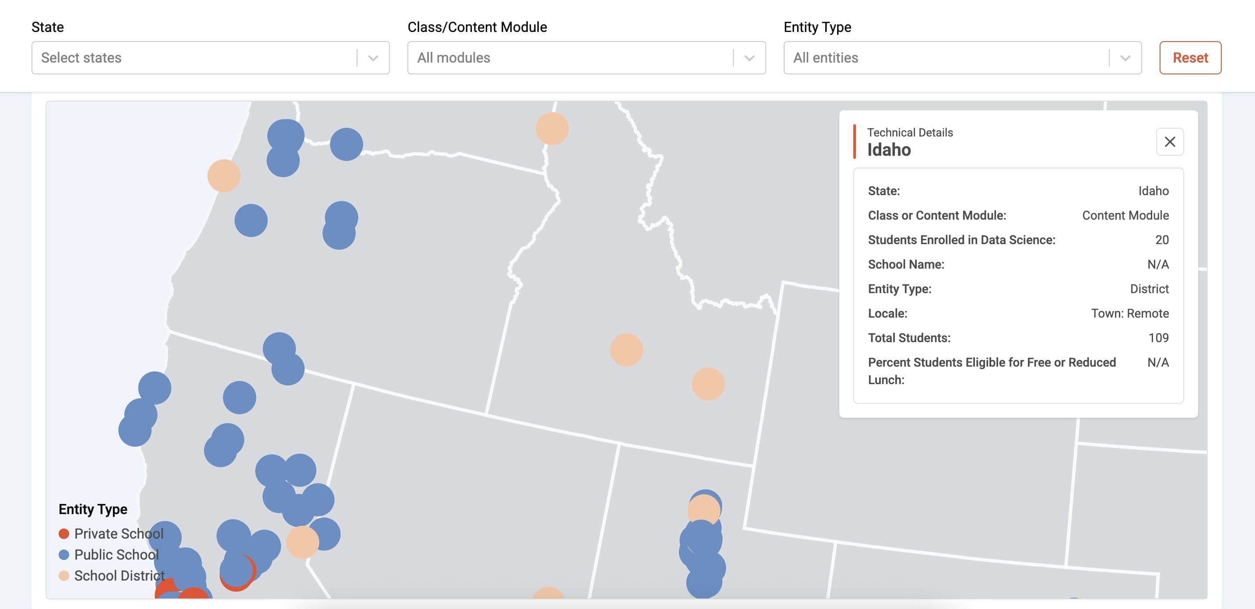Click the blue marker just right of the Washington–Oregon border cluster

[347, 144]
